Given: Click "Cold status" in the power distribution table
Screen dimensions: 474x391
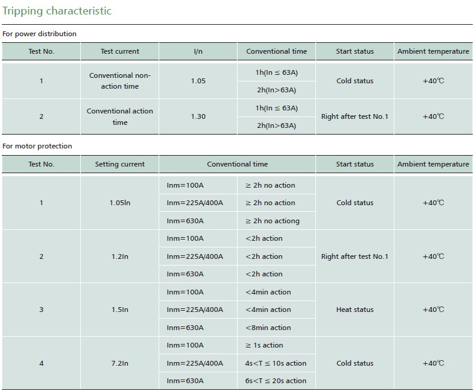Looking at the screenshot, I should pyautogui.click(x=355, y=81).
